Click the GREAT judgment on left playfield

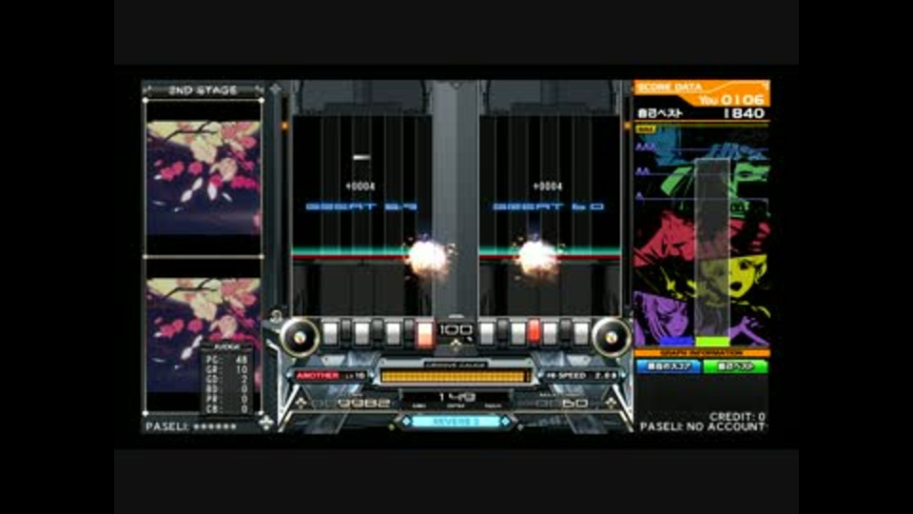tap(361, 207)
